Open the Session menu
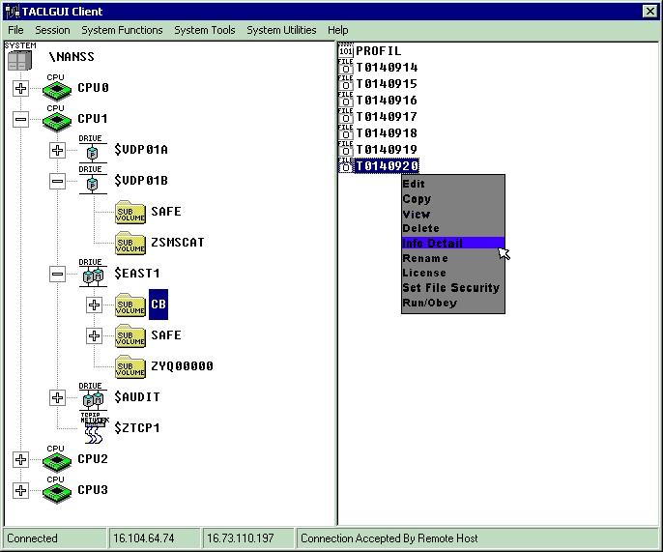This screenshot has height=552, width=663. pyautogui.click(x=52, y=30)
